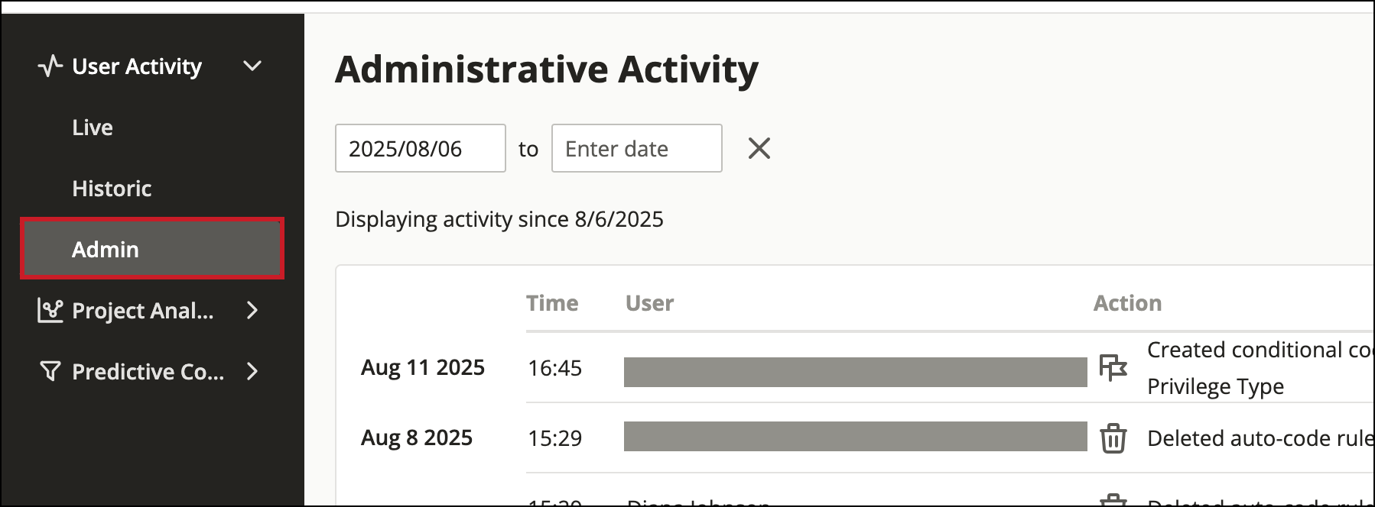Select the Admin sidebar item
The image size is (1375, 507).
point(152,249)
